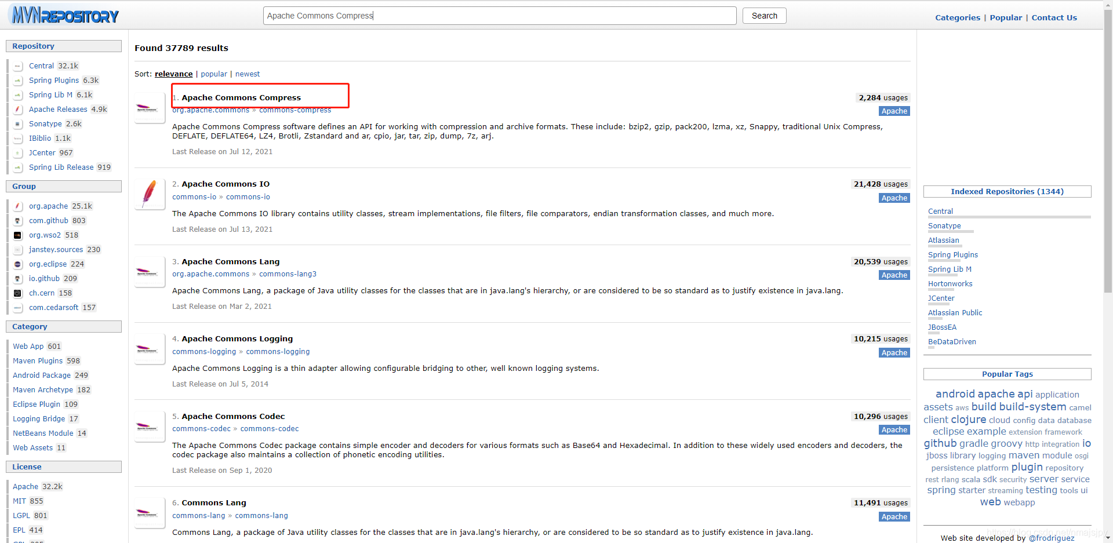
Task: Click the org.apache group icon
Action: click(18, 206)
